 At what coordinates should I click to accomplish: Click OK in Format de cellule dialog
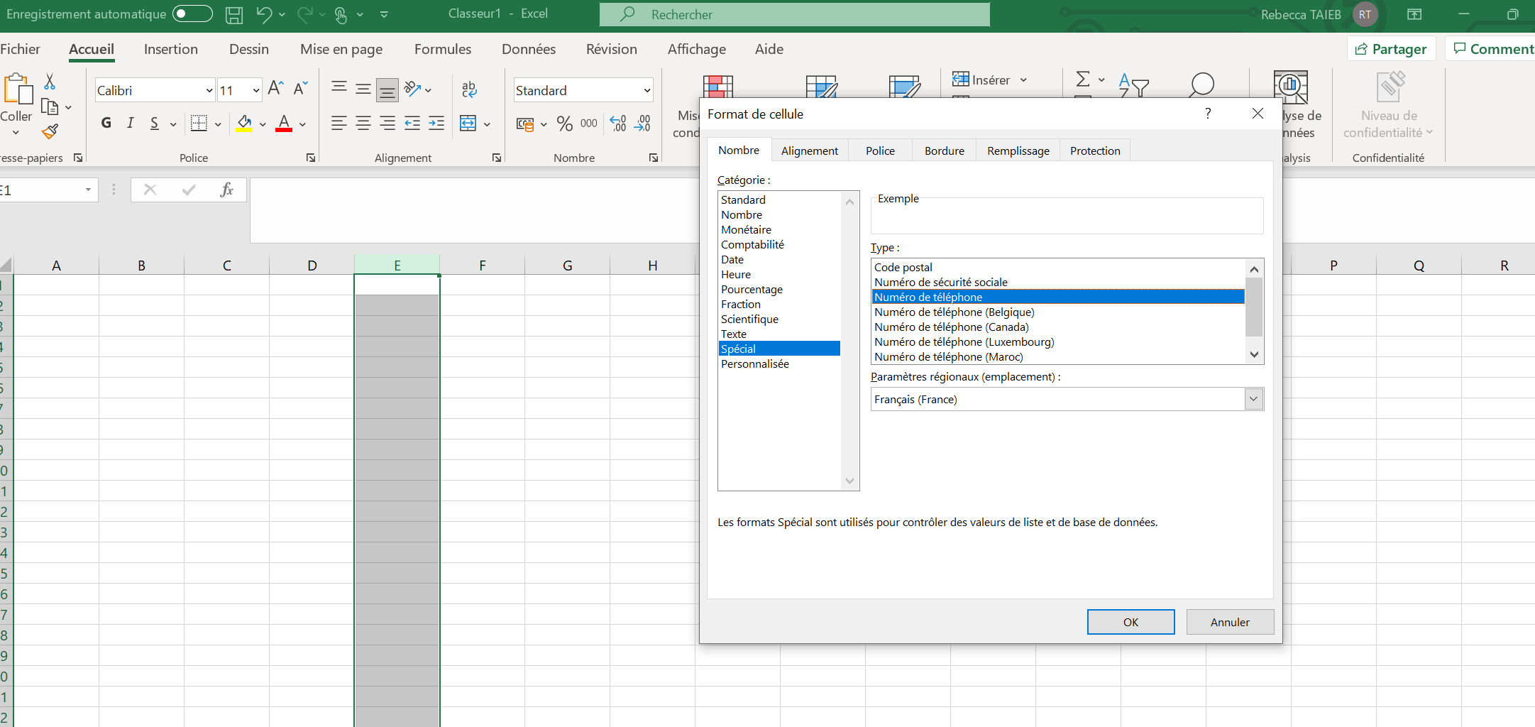pos(1130,622)
